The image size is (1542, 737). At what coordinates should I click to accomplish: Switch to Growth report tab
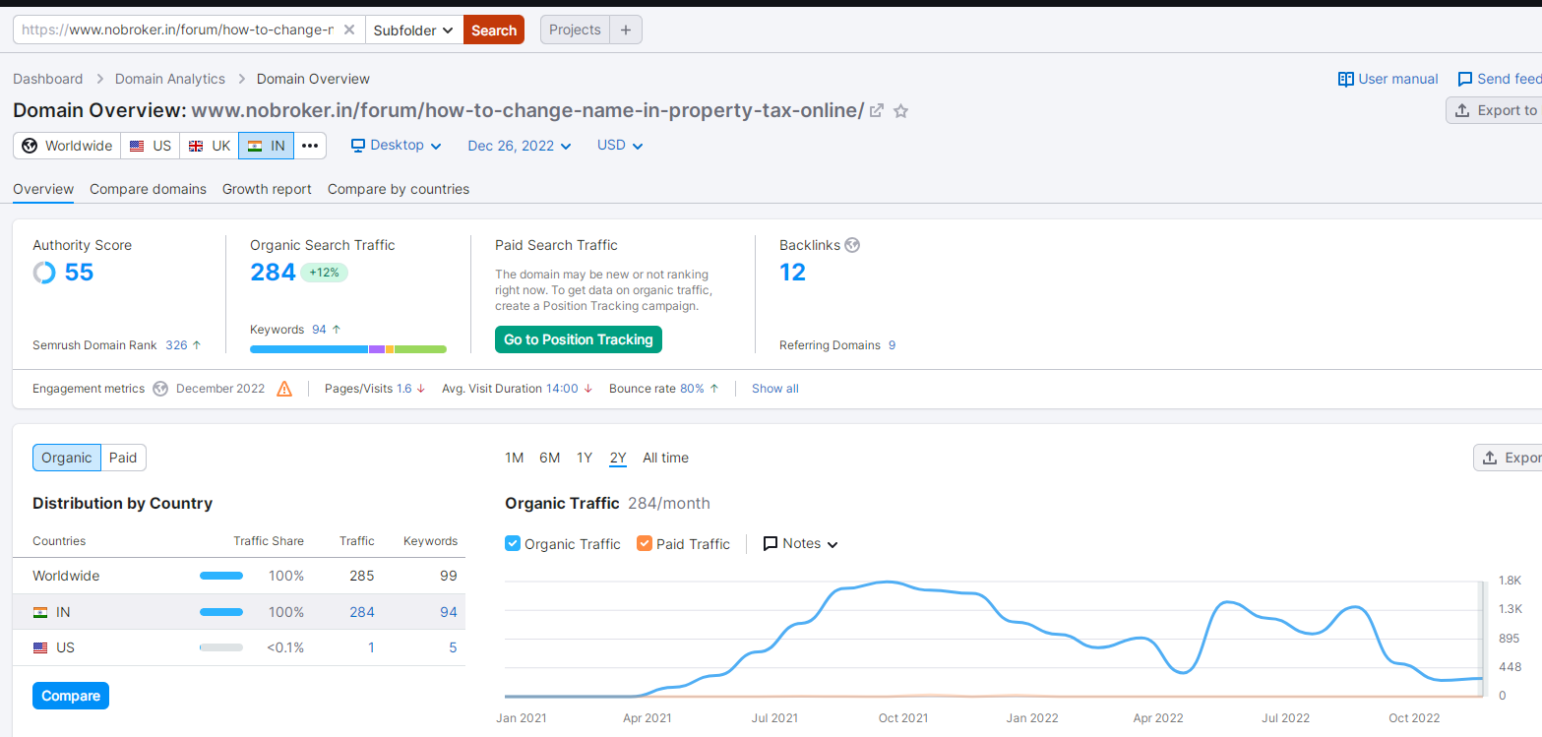click(267, 189)
